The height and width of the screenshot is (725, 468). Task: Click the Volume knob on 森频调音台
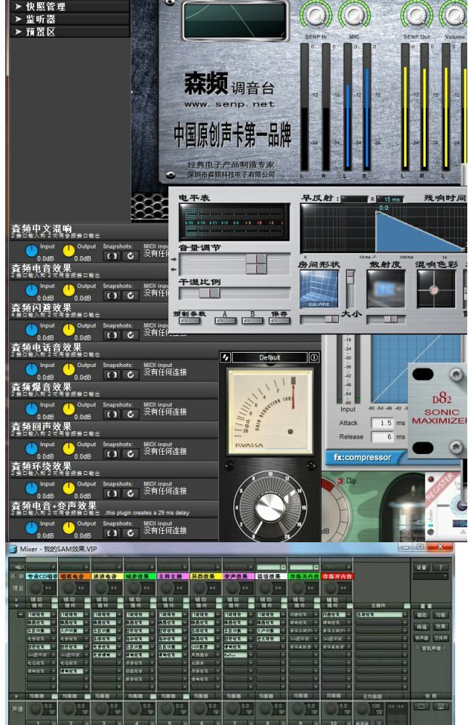454,15
